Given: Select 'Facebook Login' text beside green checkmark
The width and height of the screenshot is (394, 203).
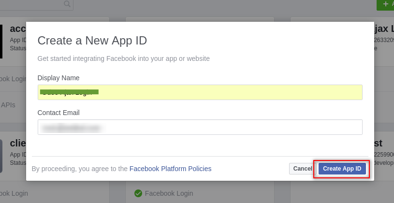Looking at the screenshot, I should tap(169, 193).
